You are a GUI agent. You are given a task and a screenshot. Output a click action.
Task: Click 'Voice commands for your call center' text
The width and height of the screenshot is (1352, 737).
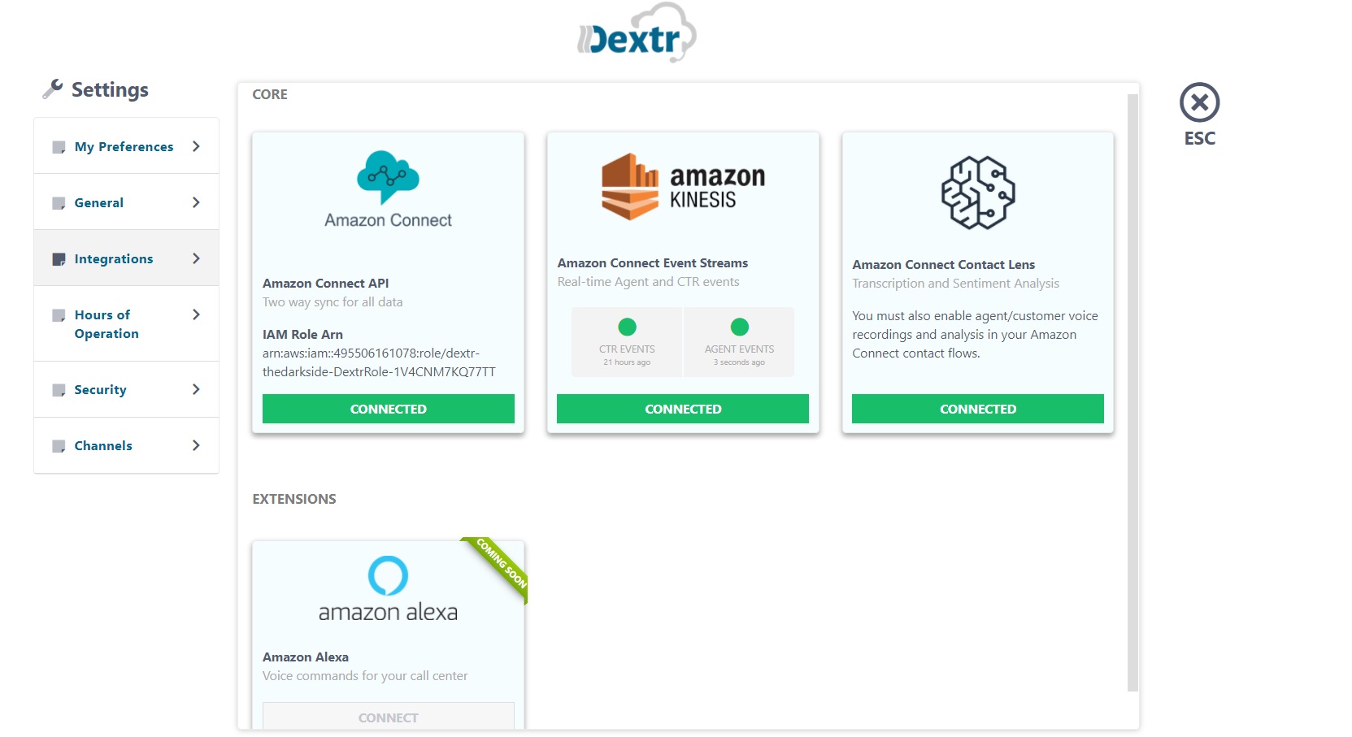coord(365,676)
